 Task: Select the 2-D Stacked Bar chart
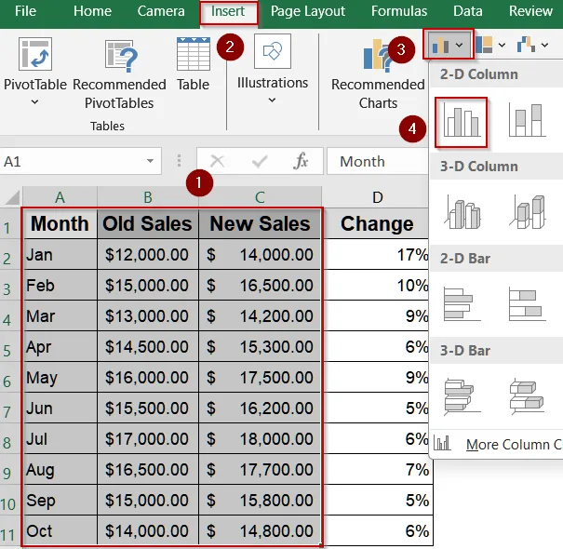527,303
